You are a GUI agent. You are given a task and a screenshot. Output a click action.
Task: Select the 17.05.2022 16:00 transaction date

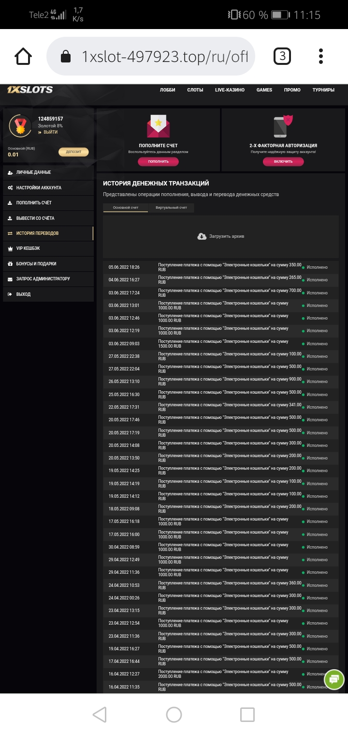pyautogui.click(x=124, y=535)
